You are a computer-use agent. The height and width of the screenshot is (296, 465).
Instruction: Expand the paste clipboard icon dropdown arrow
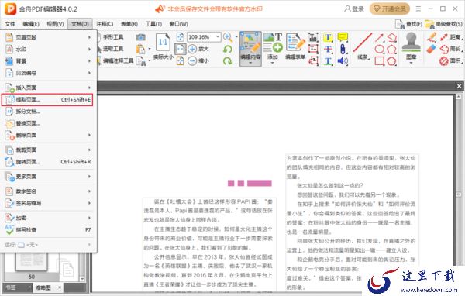click(150, 49)
